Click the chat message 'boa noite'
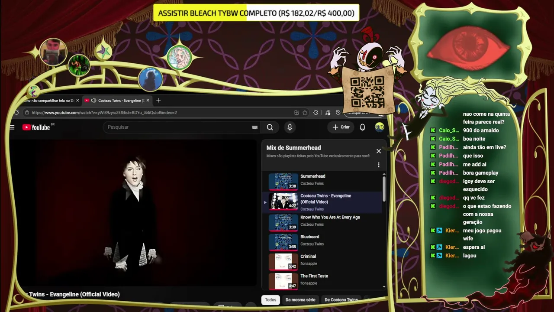 tap(474, 139)
